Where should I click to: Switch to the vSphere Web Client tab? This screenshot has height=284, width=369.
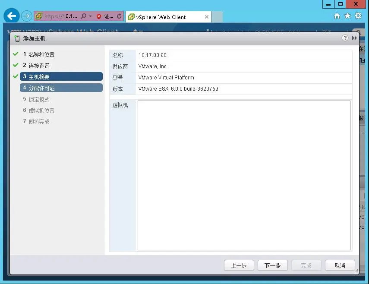point(168,17)
